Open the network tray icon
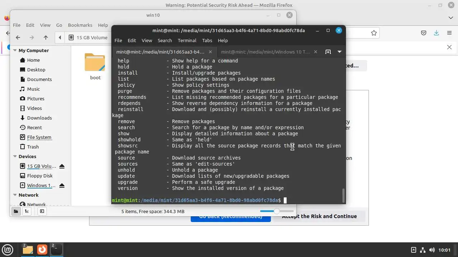This screenshot has width=458, height=257. [423, 250]
